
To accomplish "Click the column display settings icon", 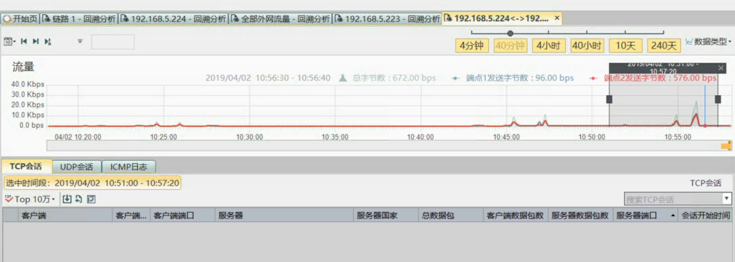I will pyautogui.click(x=91, y=199).
